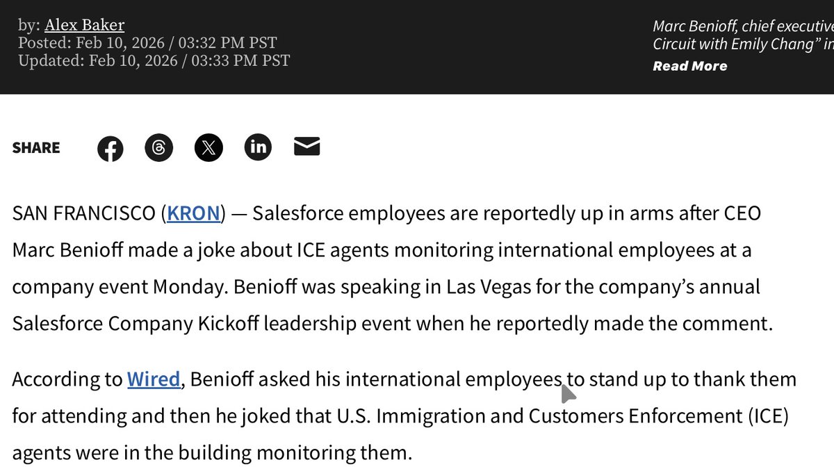The height and width of the screenshot is (469, 834).
Task: Click the Updated 03:33 PM PST timestamp
Action: pyautogui.click(x=154, y=60)
